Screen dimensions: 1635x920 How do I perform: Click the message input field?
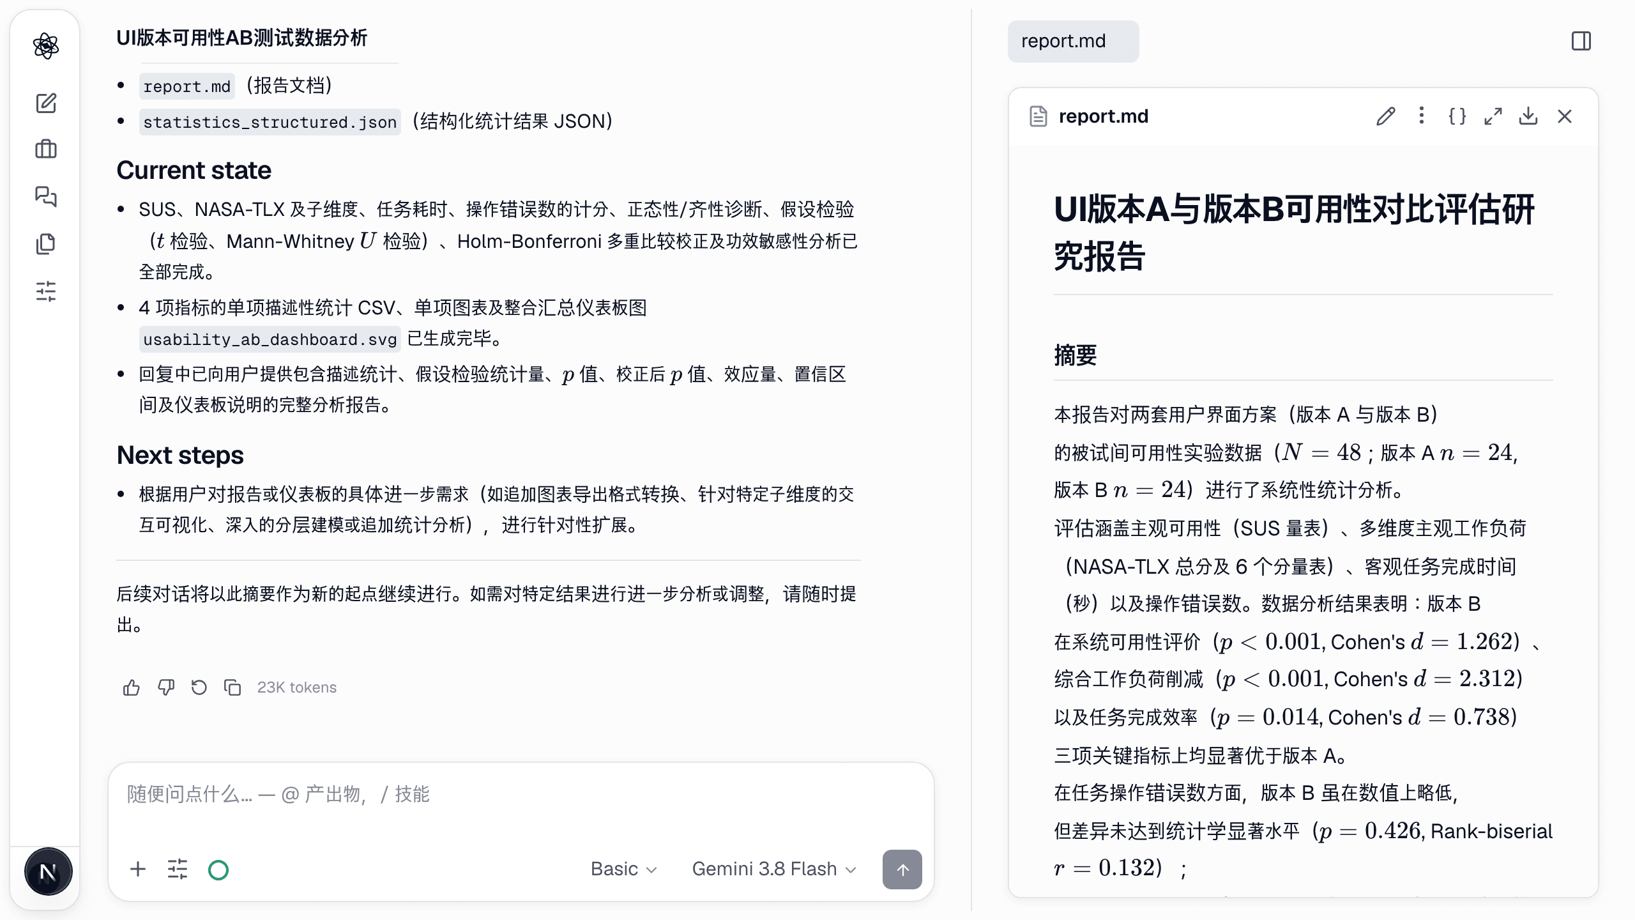pyautogui.click(x=521, y=794)
